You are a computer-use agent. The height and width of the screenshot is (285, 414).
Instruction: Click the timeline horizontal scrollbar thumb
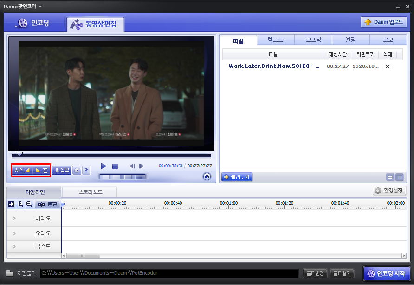(x=83, y=256)
